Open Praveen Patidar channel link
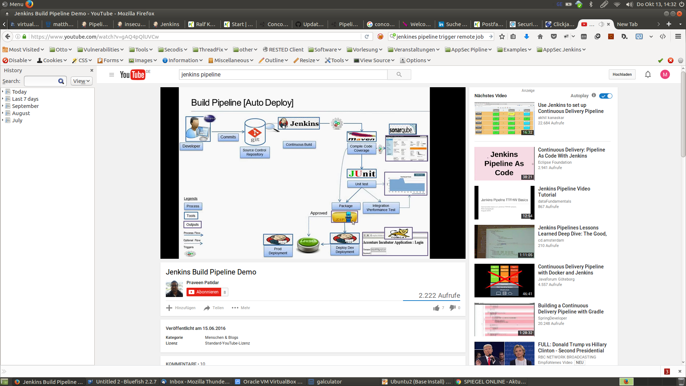 pyautogui.click(x=203, y=282)
